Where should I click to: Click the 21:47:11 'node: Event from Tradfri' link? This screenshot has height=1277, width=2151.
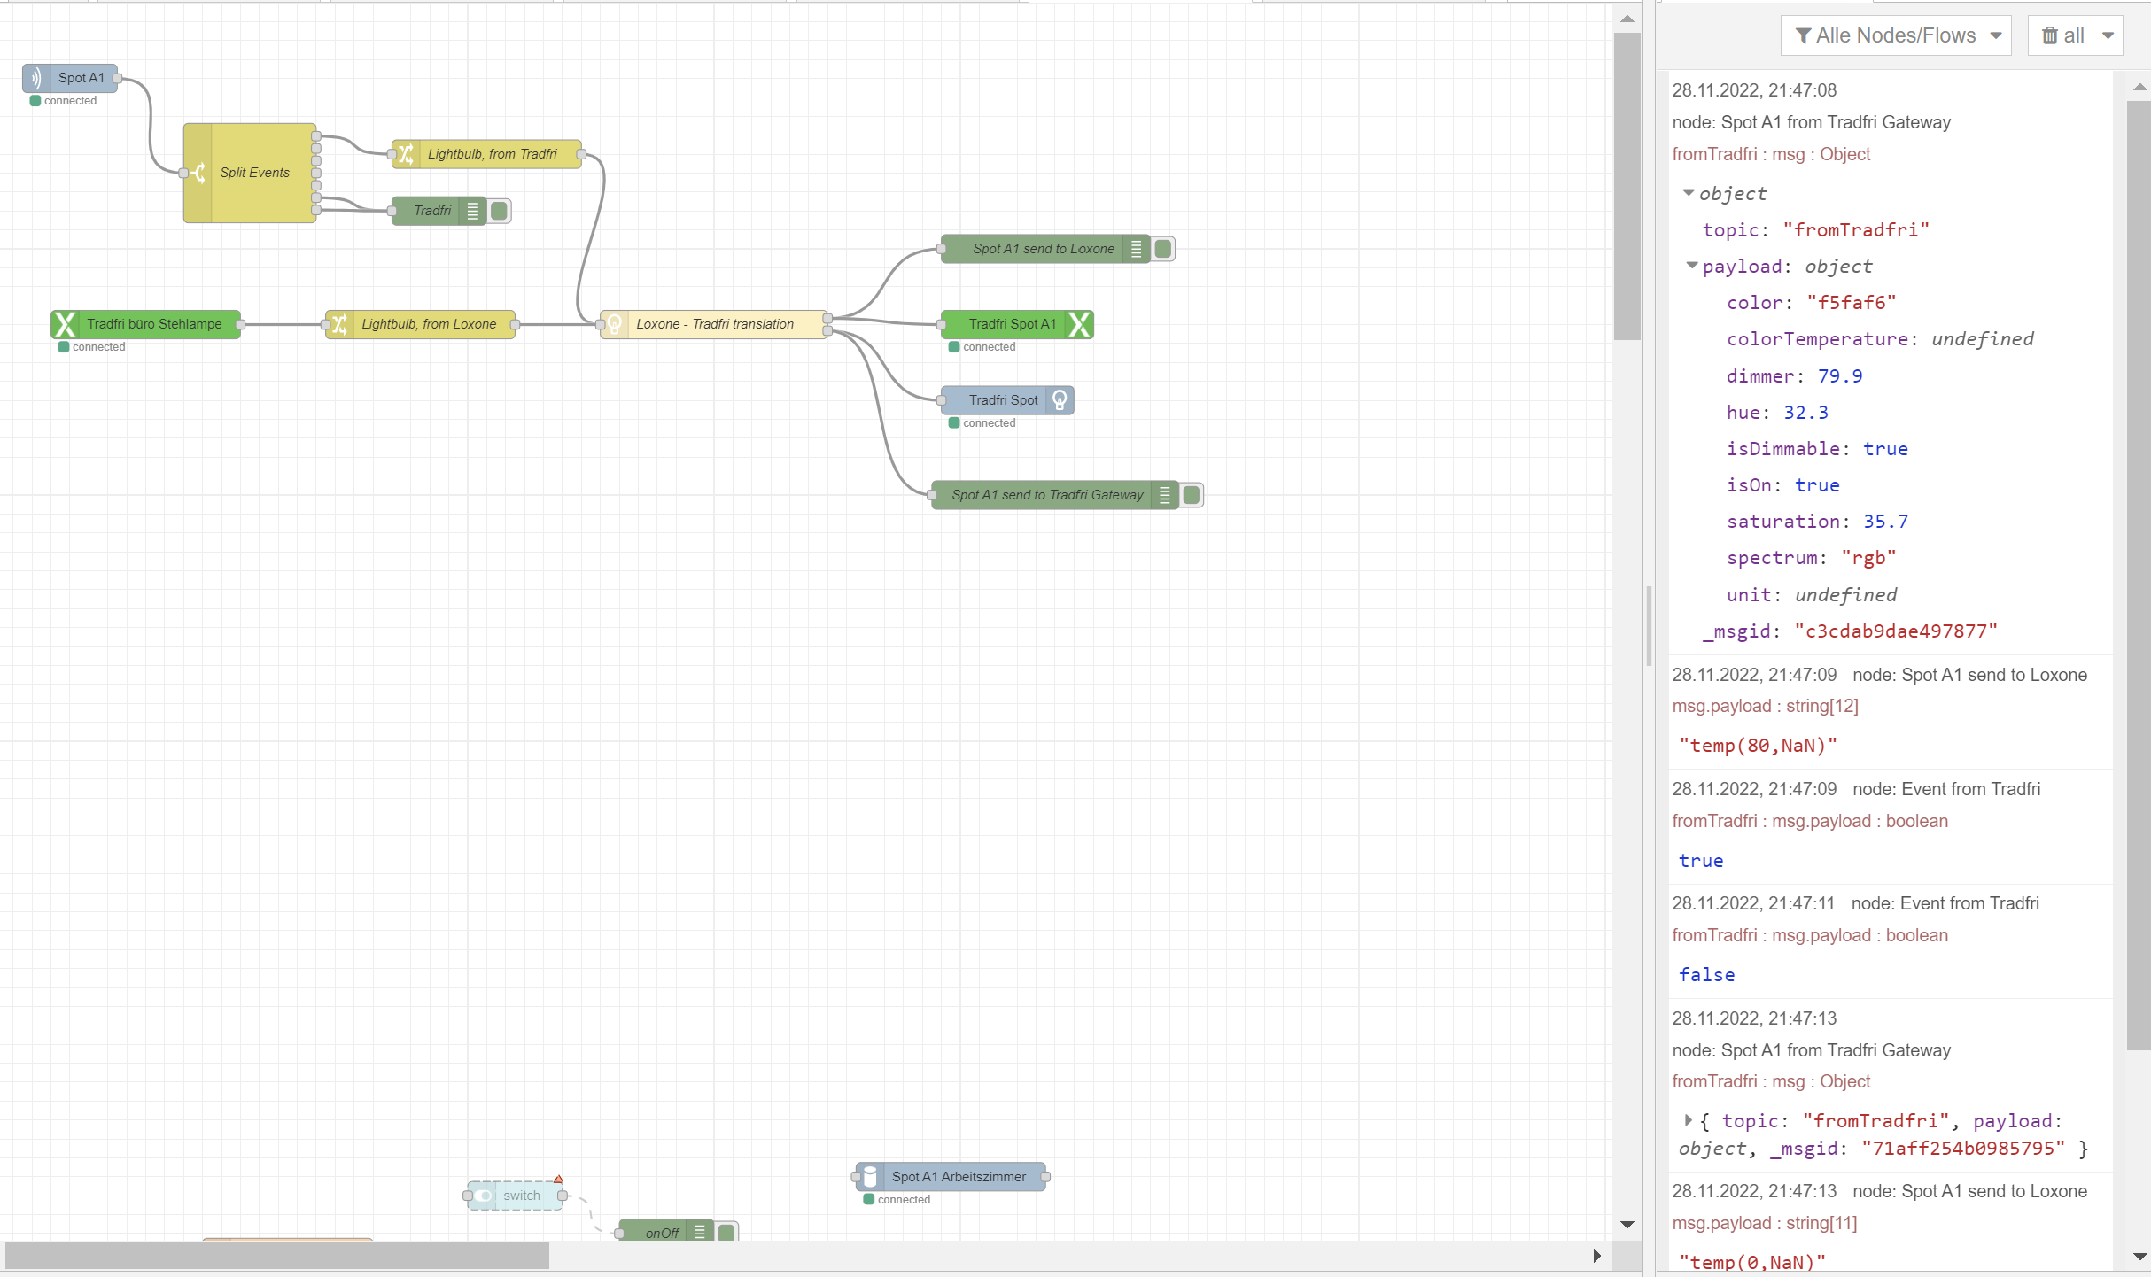[x=1945, y=903]
